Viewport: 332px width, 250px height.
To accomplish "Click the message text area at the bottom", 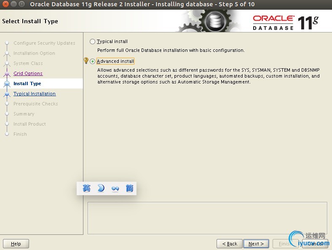I will [207, 218].
